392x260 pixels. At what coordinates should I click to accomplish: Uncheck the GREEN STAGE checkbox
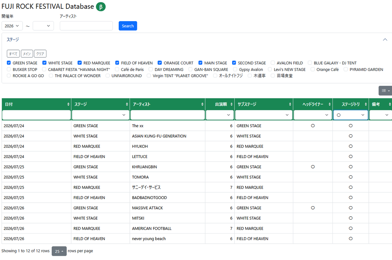click(x=9, y=63)
